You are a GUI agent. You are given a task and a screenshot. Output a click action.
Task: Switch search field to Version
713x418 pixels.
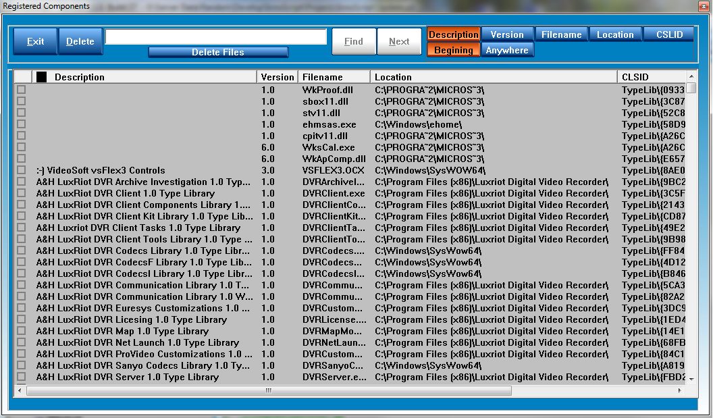coord(507,34)
